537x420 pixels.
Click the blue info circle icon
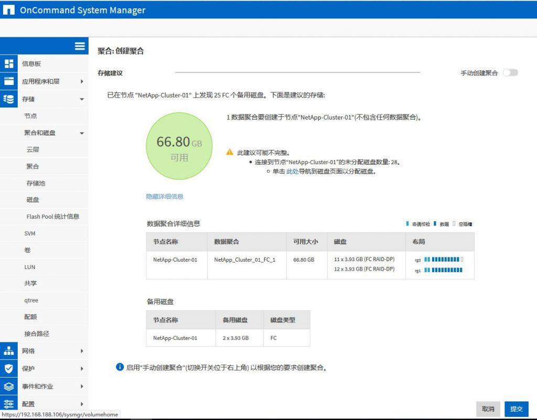(x=120, y=367)
